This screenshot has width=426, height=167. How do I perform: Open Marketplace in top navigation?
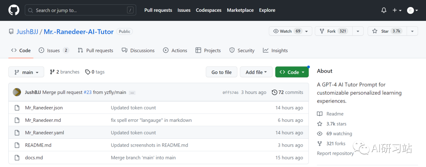click(x=240, y=10)
